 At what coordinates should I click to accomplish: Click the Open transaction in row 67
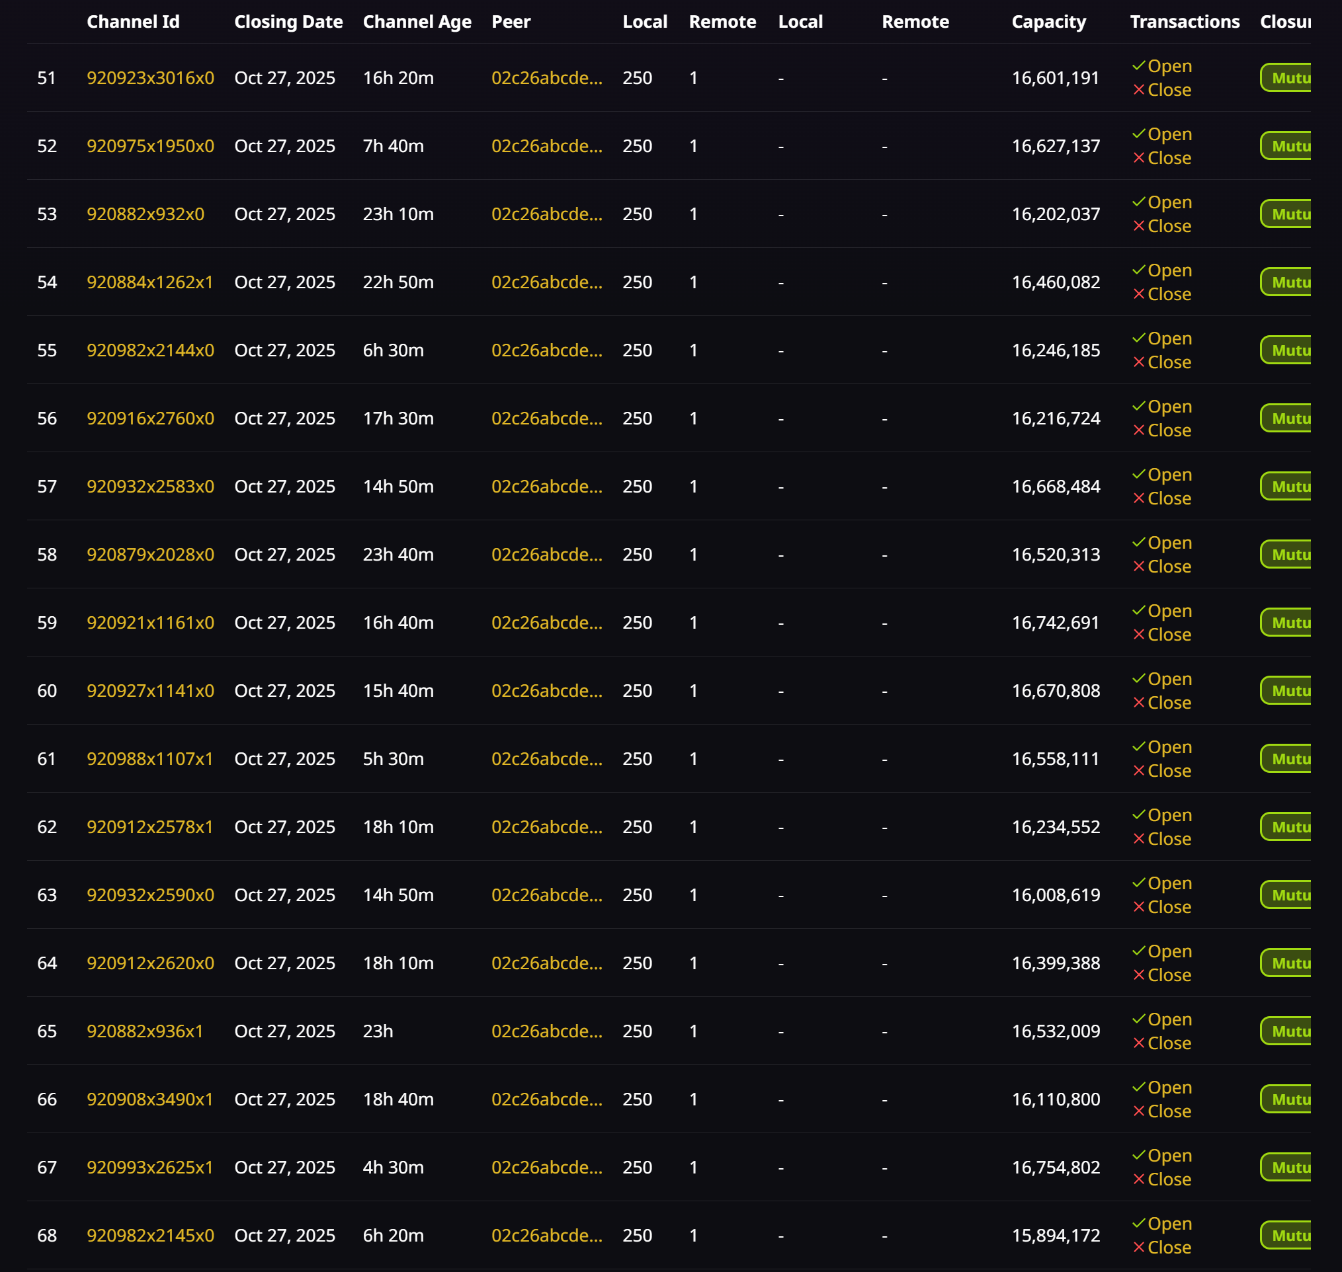1168,1156
